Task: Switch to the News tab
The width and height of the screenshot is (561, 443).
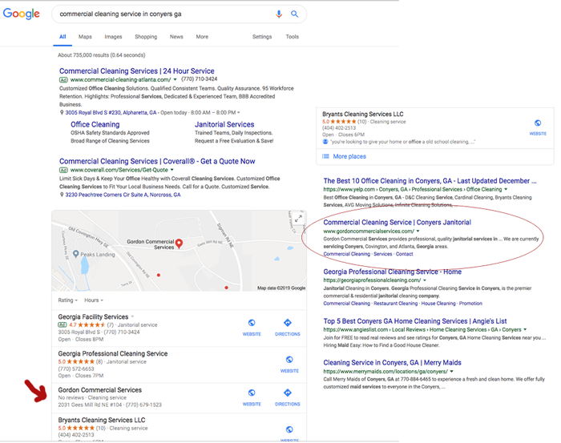Action: pyautogui.click(x=176, y=37)
